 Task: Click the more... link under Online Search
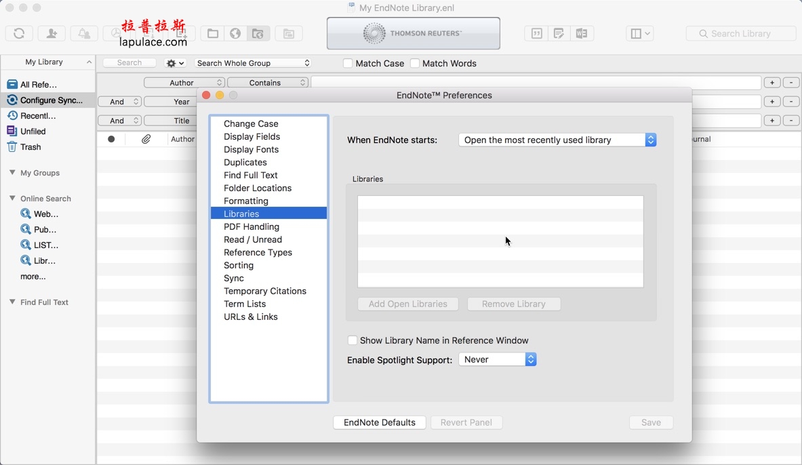click(x=33, y=277)
